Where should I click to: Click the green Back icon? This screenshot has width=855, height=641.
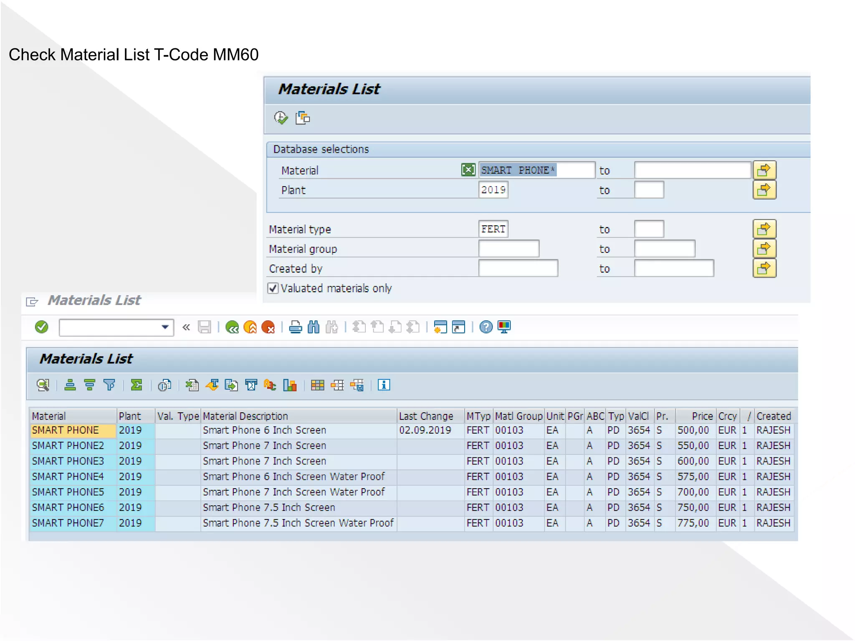(x=232, y=327)
